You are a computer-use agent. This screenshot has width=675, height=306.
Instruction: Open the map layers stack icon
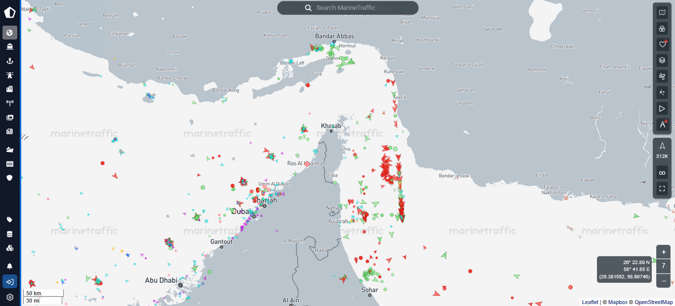pyautogui.click(x=662, y=60)
